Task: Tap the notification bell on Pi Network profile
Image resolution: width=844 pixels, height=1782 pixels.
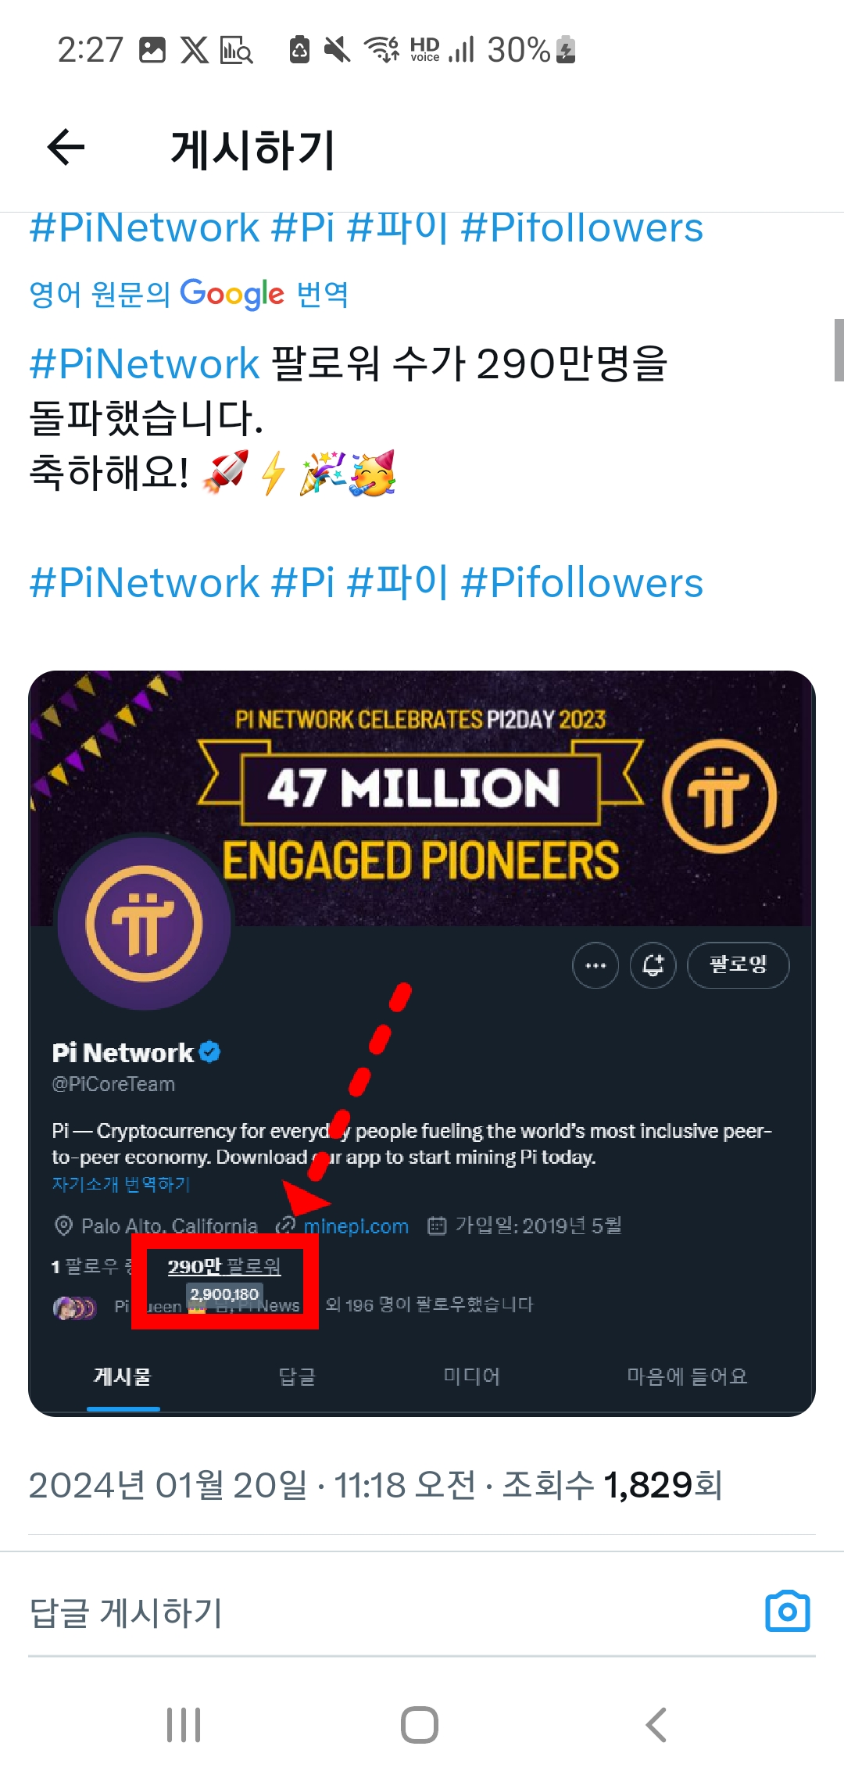Action: point(653,965)
